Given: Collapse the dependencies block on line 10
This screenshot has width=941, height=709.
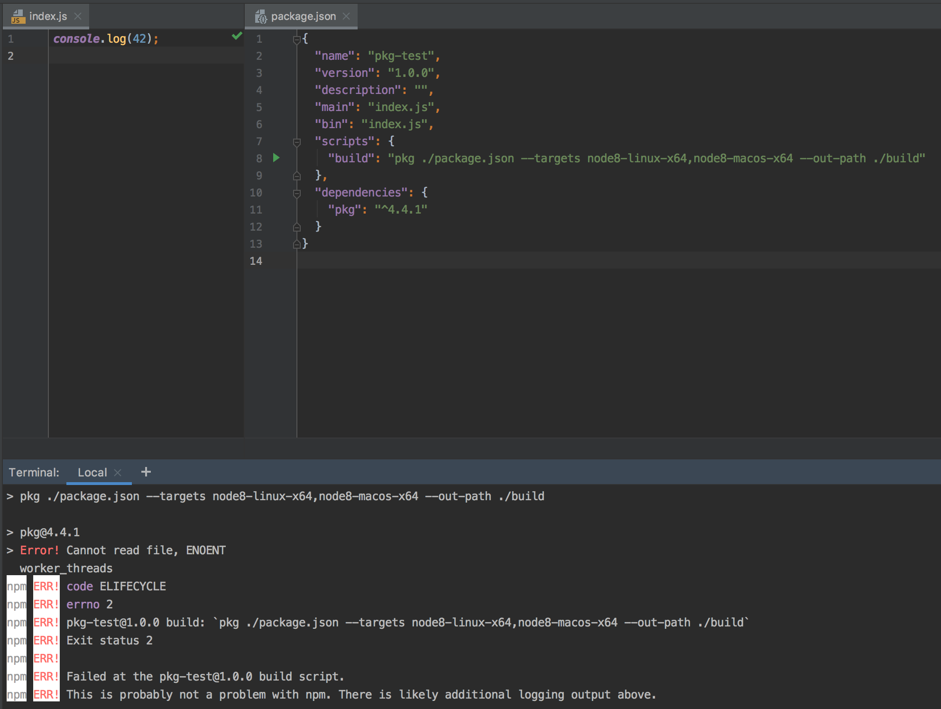Looking at the screenshot, I should pos(296,193).
